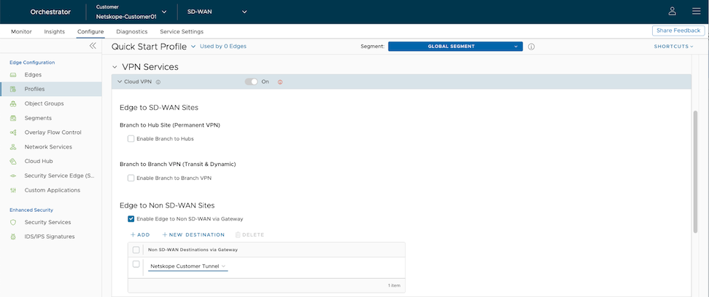This screenshot has height=297, width=709.
Task: Uncheck Enable Edge to Non SD-WAN via Gateway
Action: tap(131, 218)
